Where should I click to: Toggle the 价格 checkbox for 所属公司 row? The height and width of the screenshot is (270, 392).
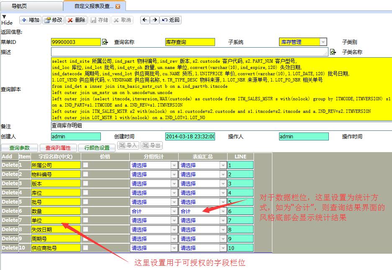pyautogui.click(x=86, y=165)
